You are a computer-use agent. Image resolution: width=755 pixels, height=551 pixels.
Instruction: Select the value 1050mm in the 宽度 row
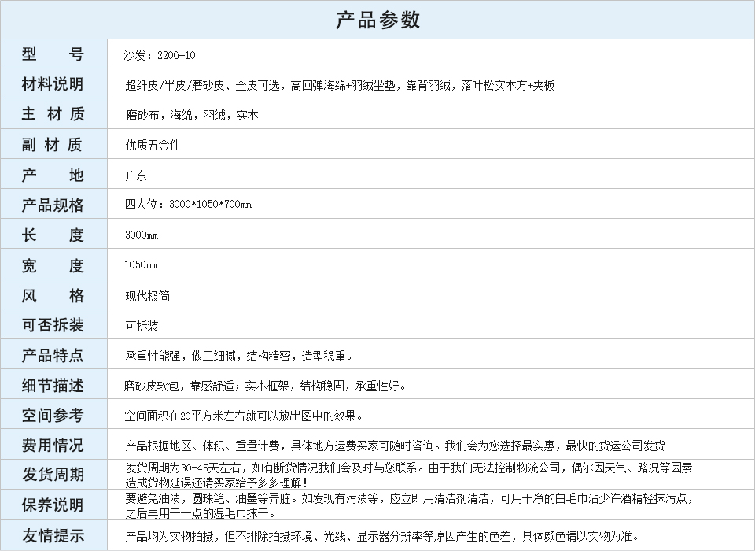[141, 264]
